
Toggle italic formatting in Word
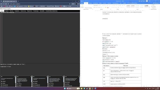click(x=95, y=7)
